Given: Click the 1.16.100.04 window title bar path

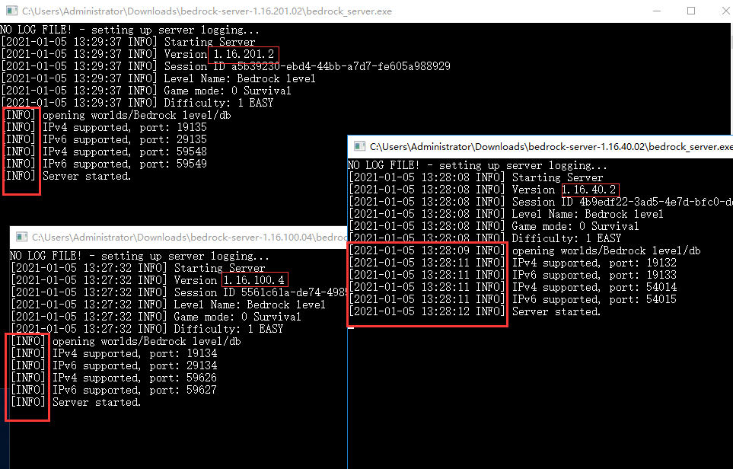Looking at the screenshot, I should (190, 238).
